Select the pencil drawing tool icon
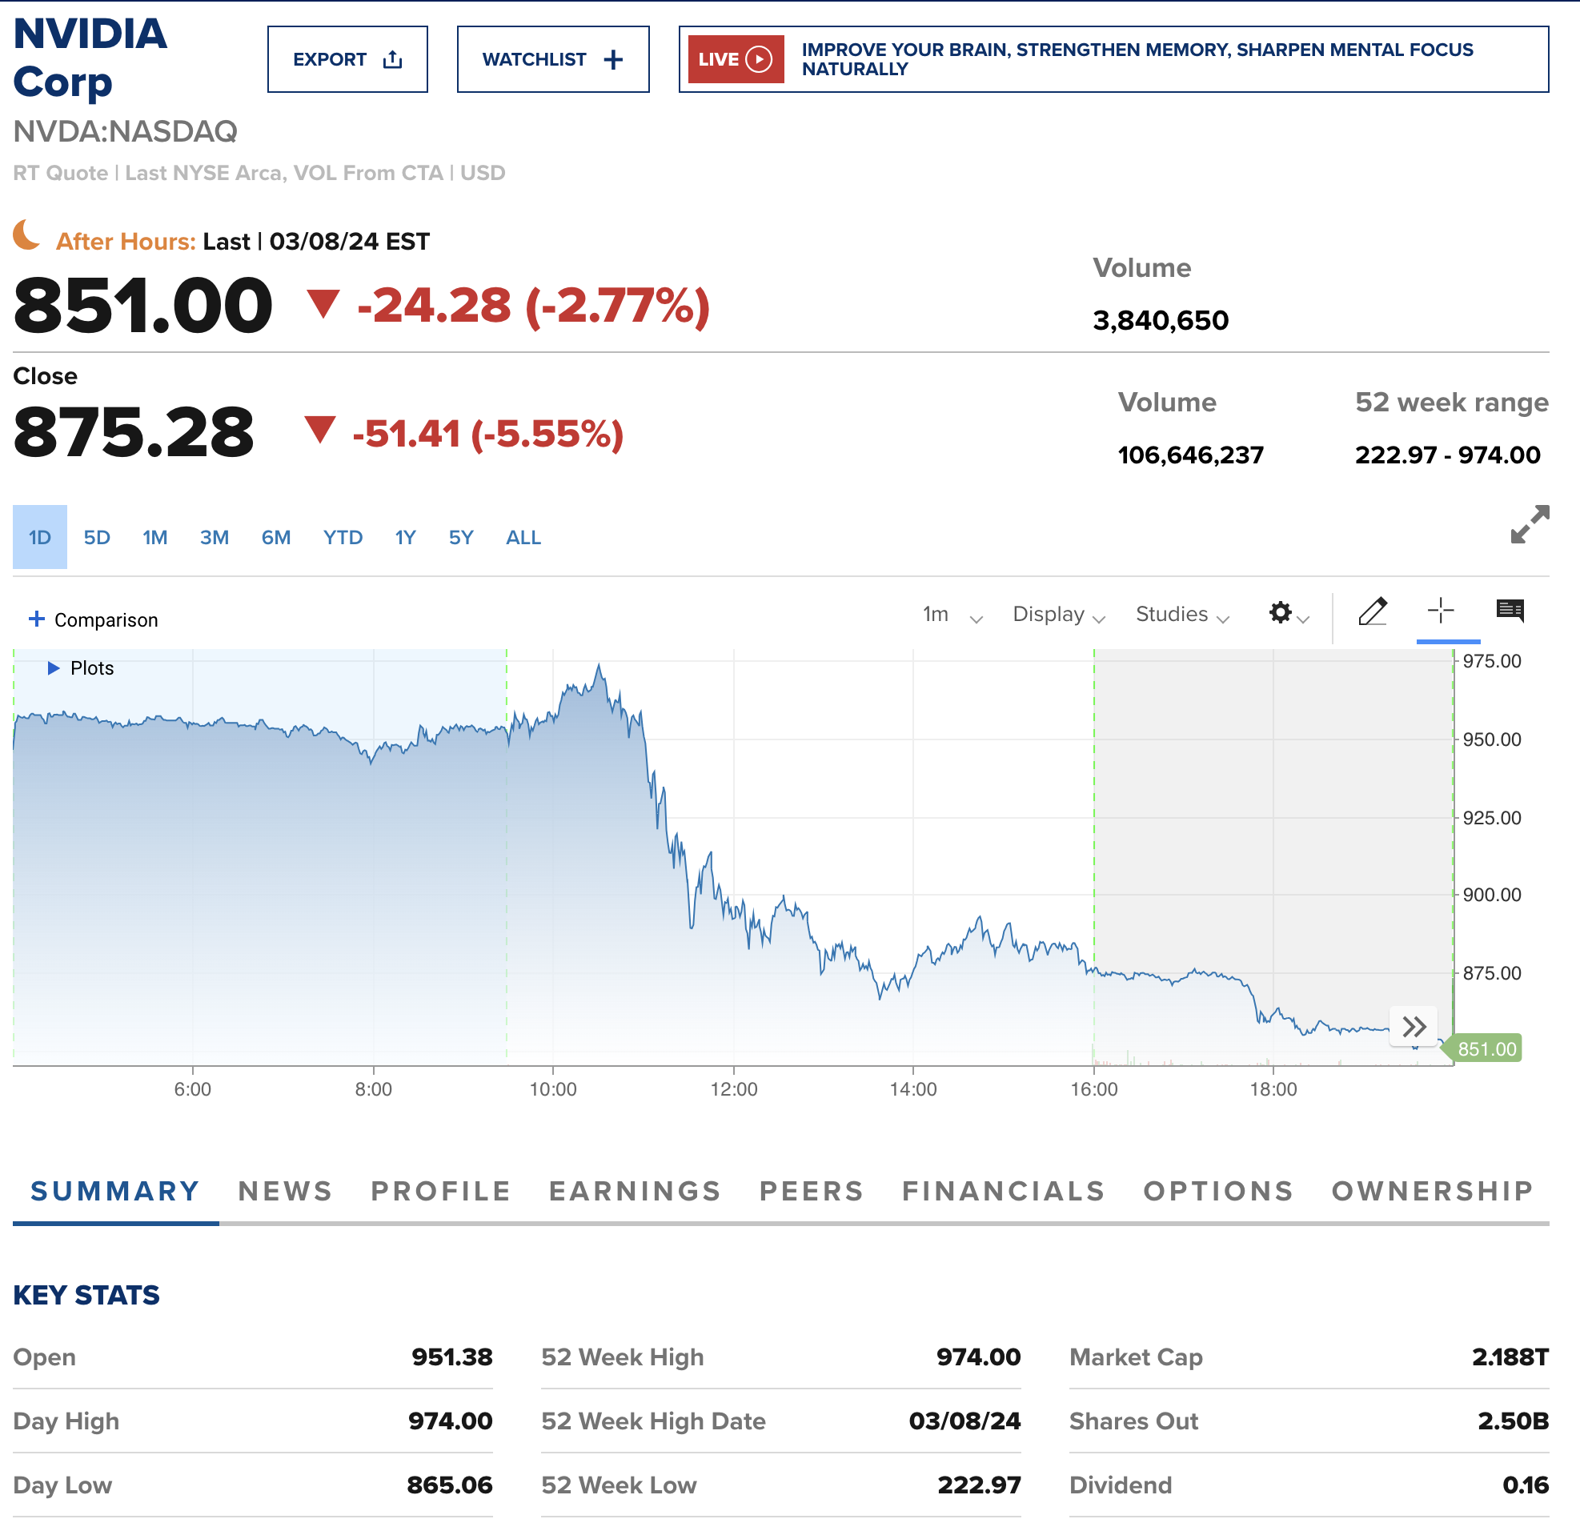Image resolution: width=1580 pixels, height=1527 pixels. pyautogui.click(x=1372, y=612)
